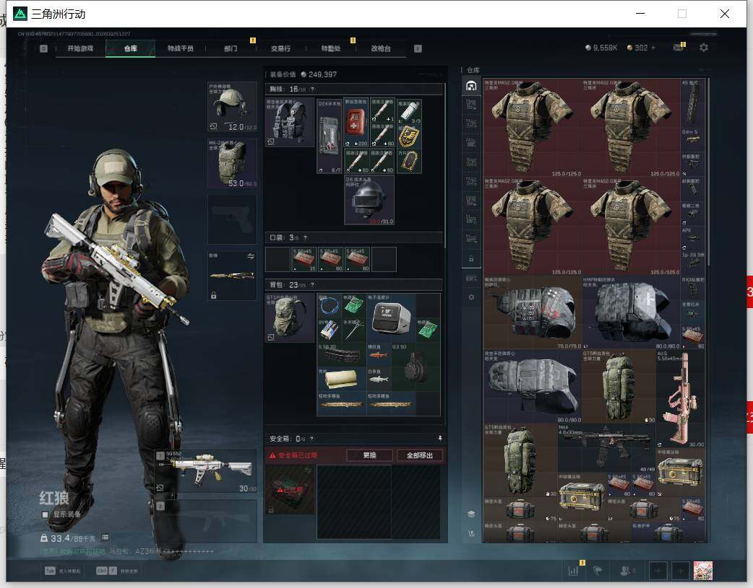Viewport: 753px width, 588px height.
Task: Click the empty pistol slot
Action: 232,219
